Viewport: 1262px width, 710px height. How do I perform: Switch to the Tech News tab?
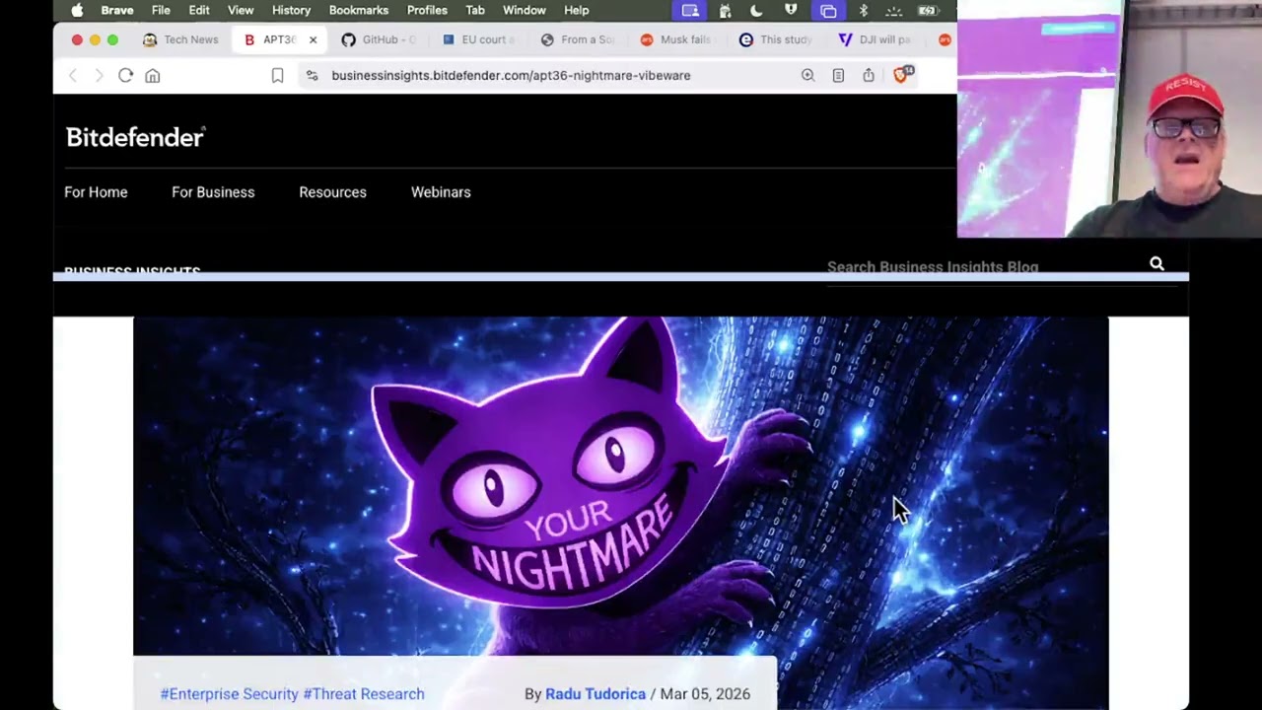coord(181,39)
